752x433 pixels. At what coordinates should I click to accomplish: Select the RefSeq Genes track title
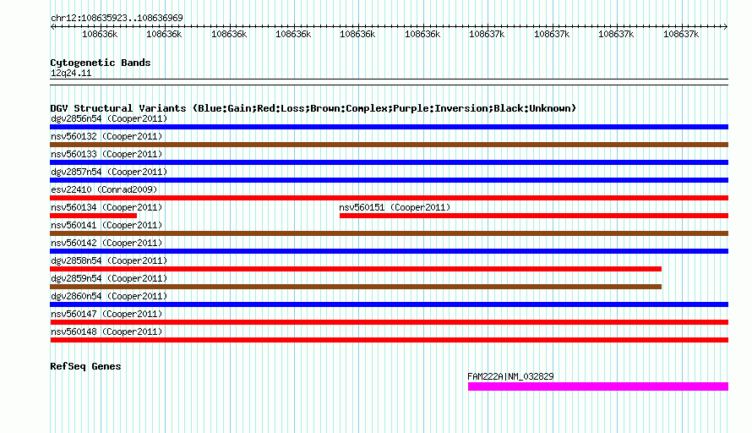click(85, 366)
